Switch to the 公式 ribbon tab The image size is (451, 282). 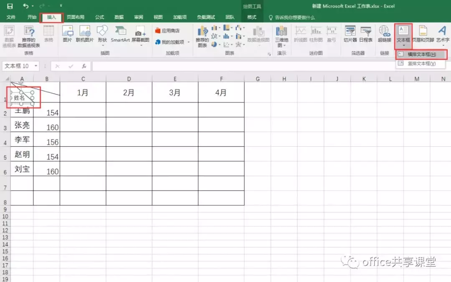(x=99, y=17)
